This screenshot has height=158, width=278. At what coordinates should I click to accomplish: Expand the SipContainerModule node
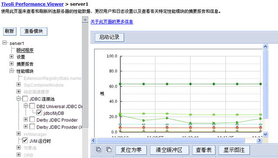(x=19, y=84)
